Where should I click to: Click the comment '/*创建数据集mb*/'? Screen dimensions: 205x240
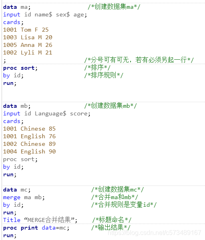click(x=111, y=106)
